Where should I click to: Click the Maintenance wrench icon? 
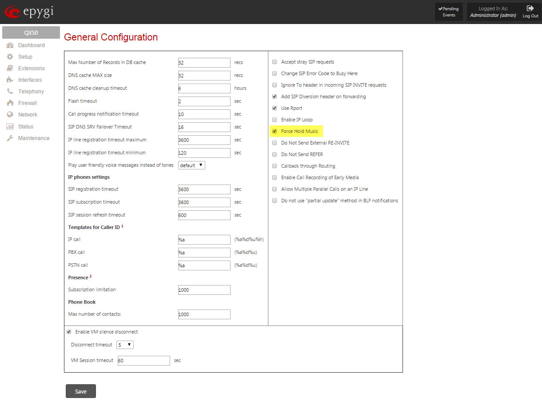click(x=10, y=138)
